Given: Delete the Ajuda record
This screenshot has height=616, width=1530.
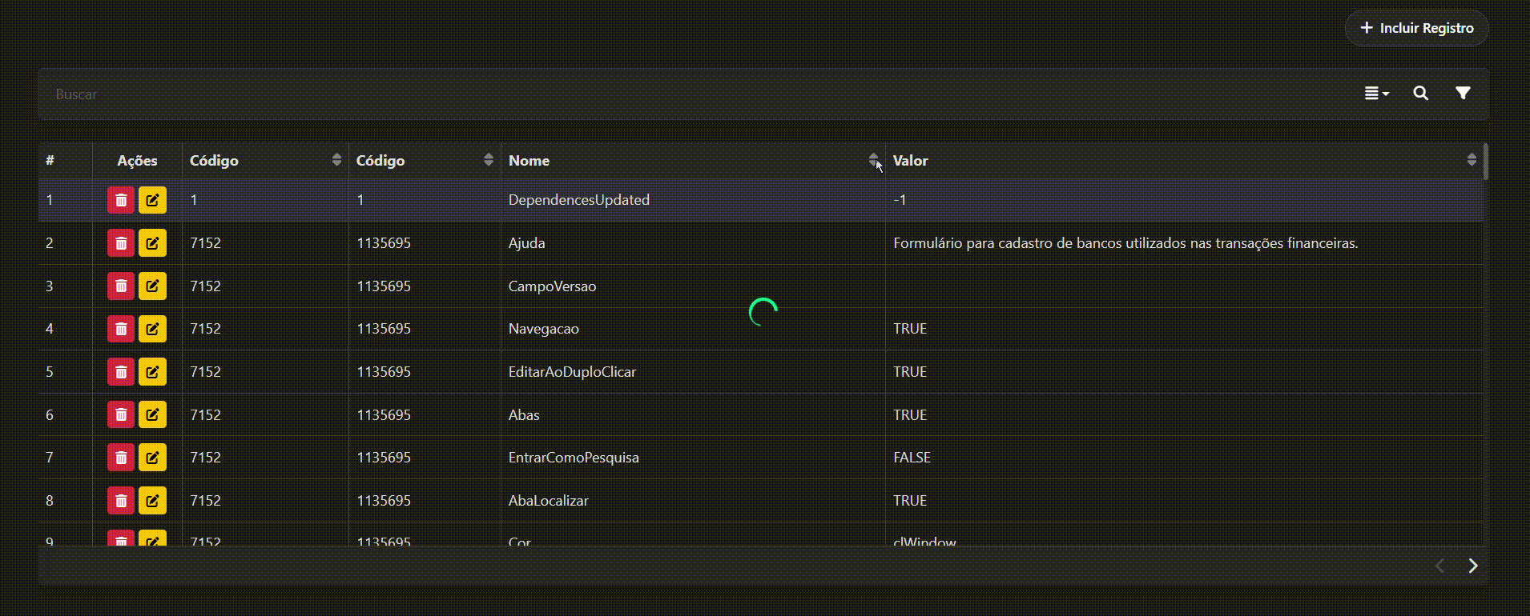Looking at the screenshot, I should [121, 243].
